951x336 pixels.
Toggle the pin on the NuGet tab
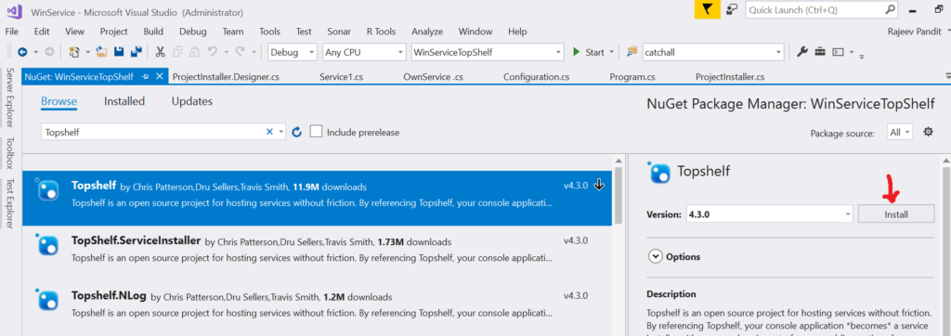145,76
